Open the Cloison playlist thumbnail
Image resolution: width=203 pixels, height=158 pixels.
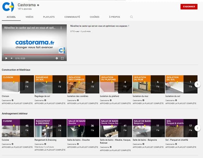click(18, 84)
